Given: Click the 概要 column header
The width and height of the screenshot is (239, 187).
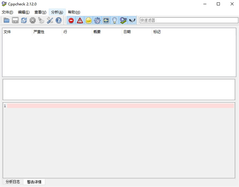Looking at the screenshot, I should [x=107, y=32].
